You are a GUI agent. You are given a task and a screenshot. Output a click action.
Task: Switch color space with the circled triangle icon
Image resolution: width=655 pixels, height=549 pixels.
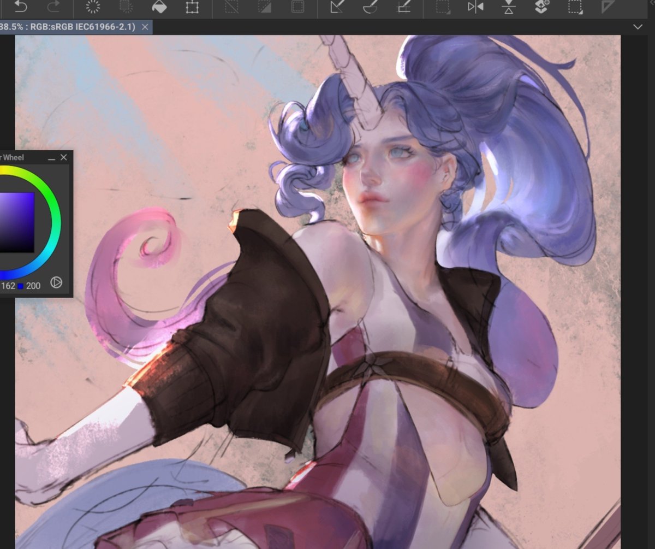click(56, 283)
